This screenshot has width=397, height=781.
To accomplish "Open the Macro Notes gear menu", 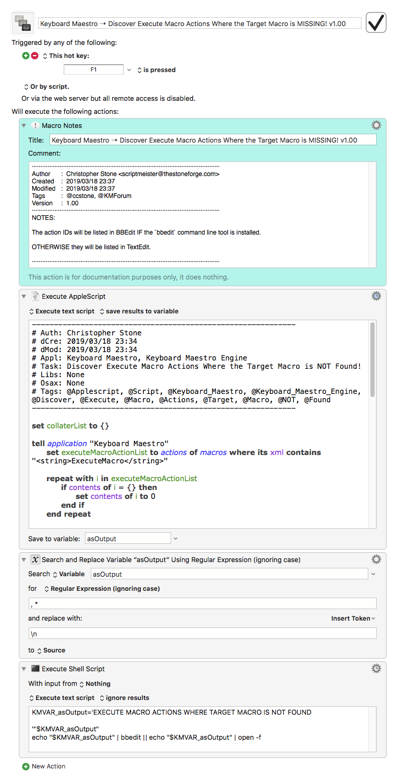I will point(376,125).
